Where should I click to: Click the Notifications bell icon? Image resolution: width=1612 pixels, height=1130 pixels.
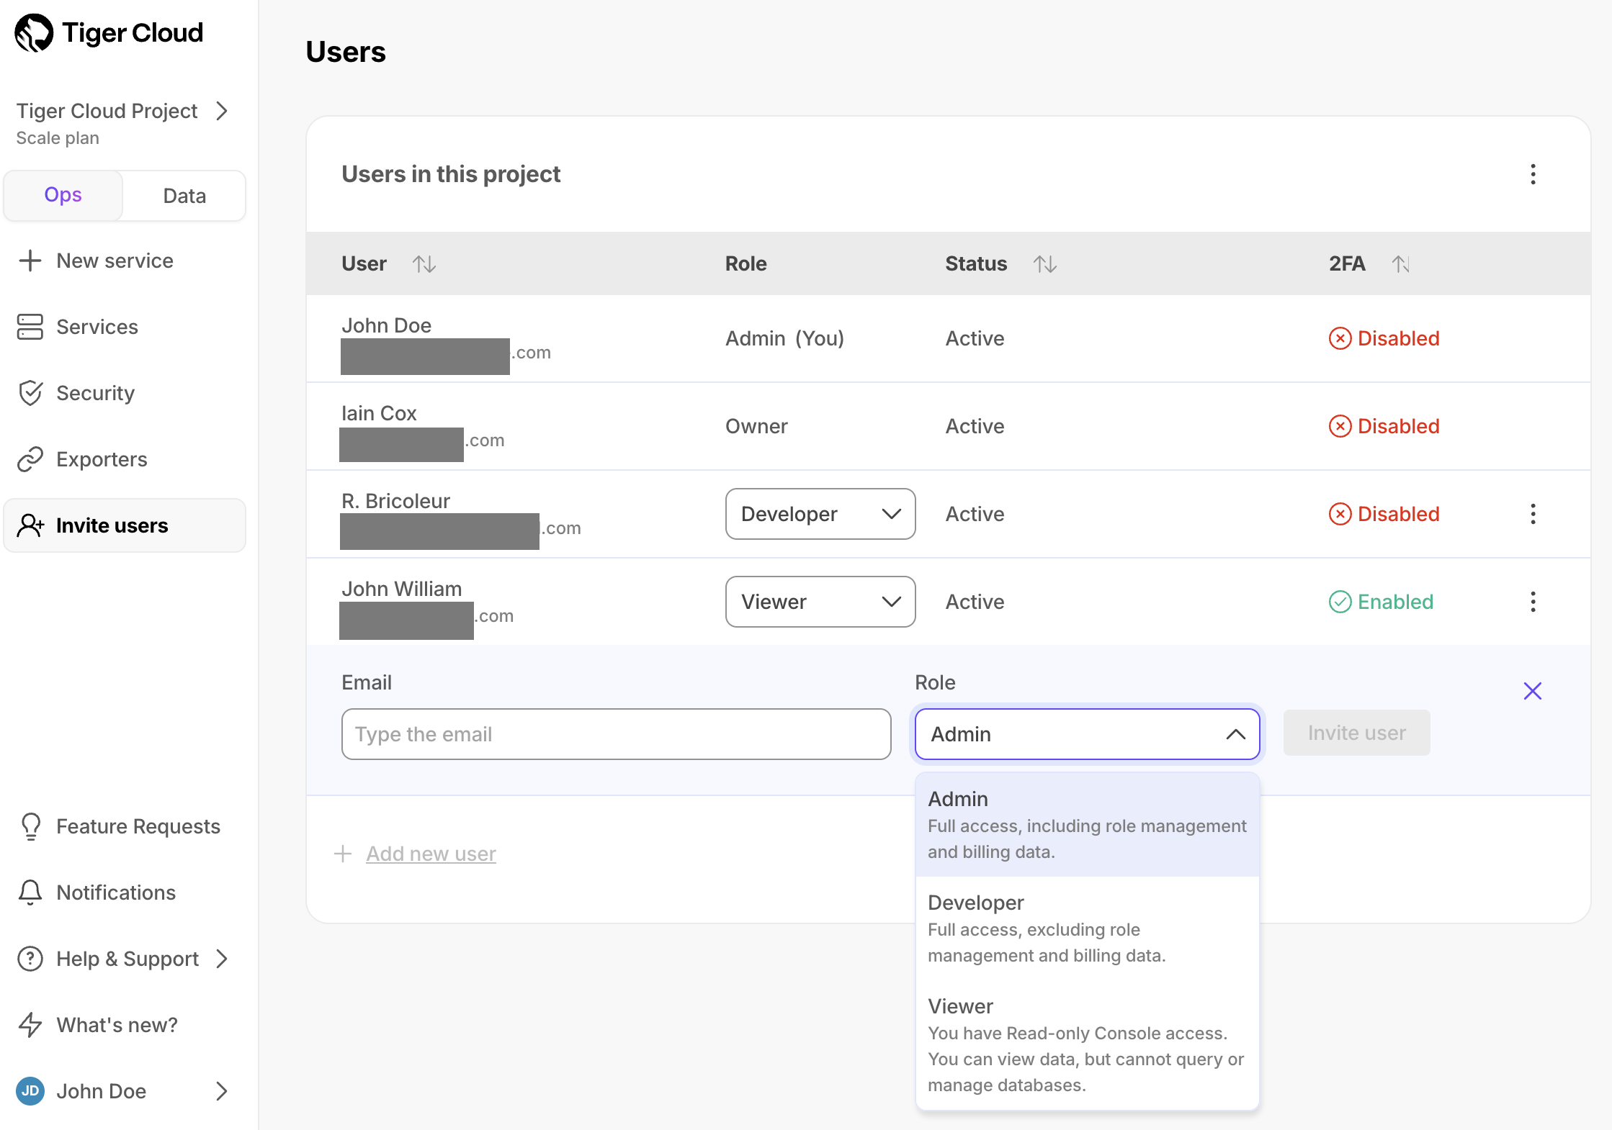(x=30, y=892)
